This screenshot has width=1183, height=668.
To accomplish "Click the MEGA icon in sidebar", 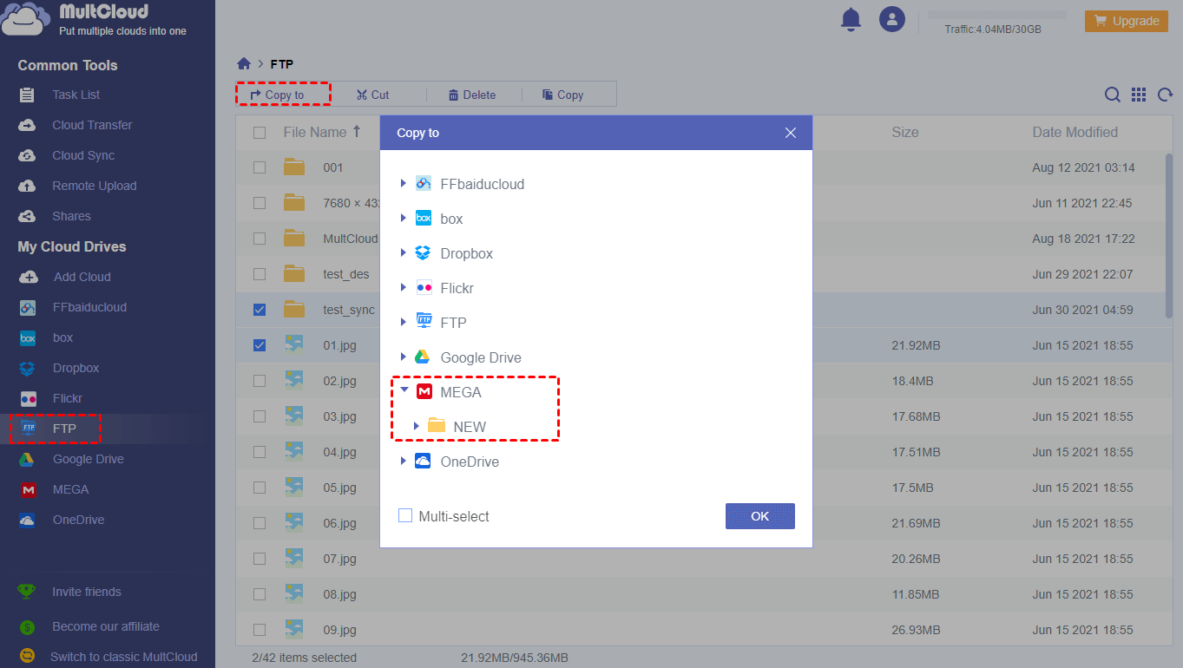I will pos(28,489).
